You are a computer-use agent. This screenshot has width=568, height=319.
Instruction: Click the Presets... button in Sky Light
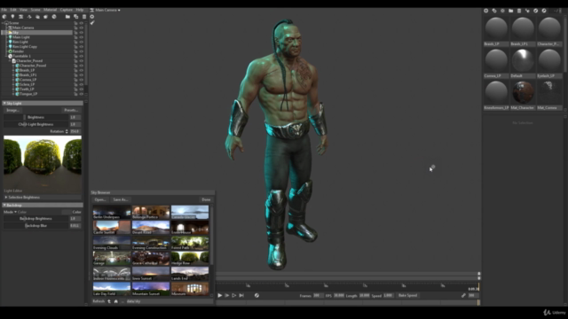[71, 110]
